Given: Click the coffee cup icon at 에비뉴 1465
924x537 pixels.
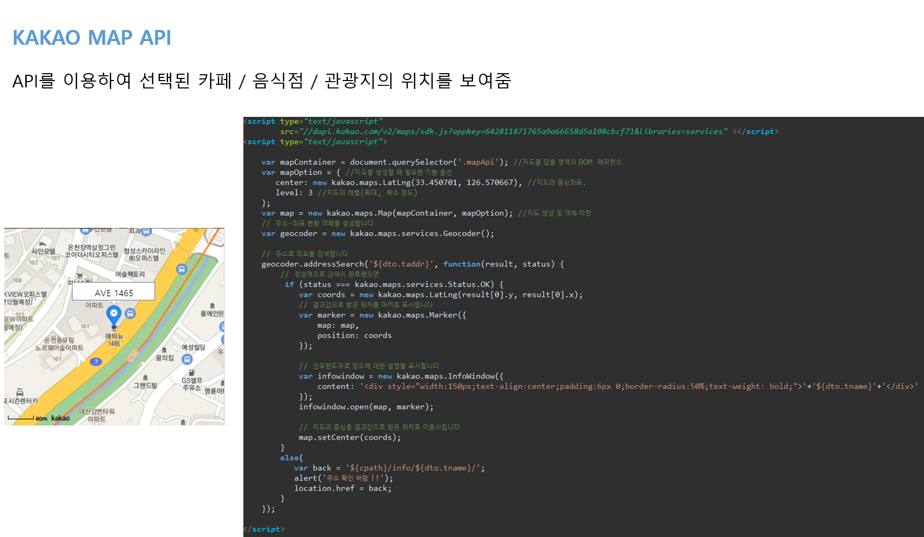Looking at the screenshot, I should point(114,326).
